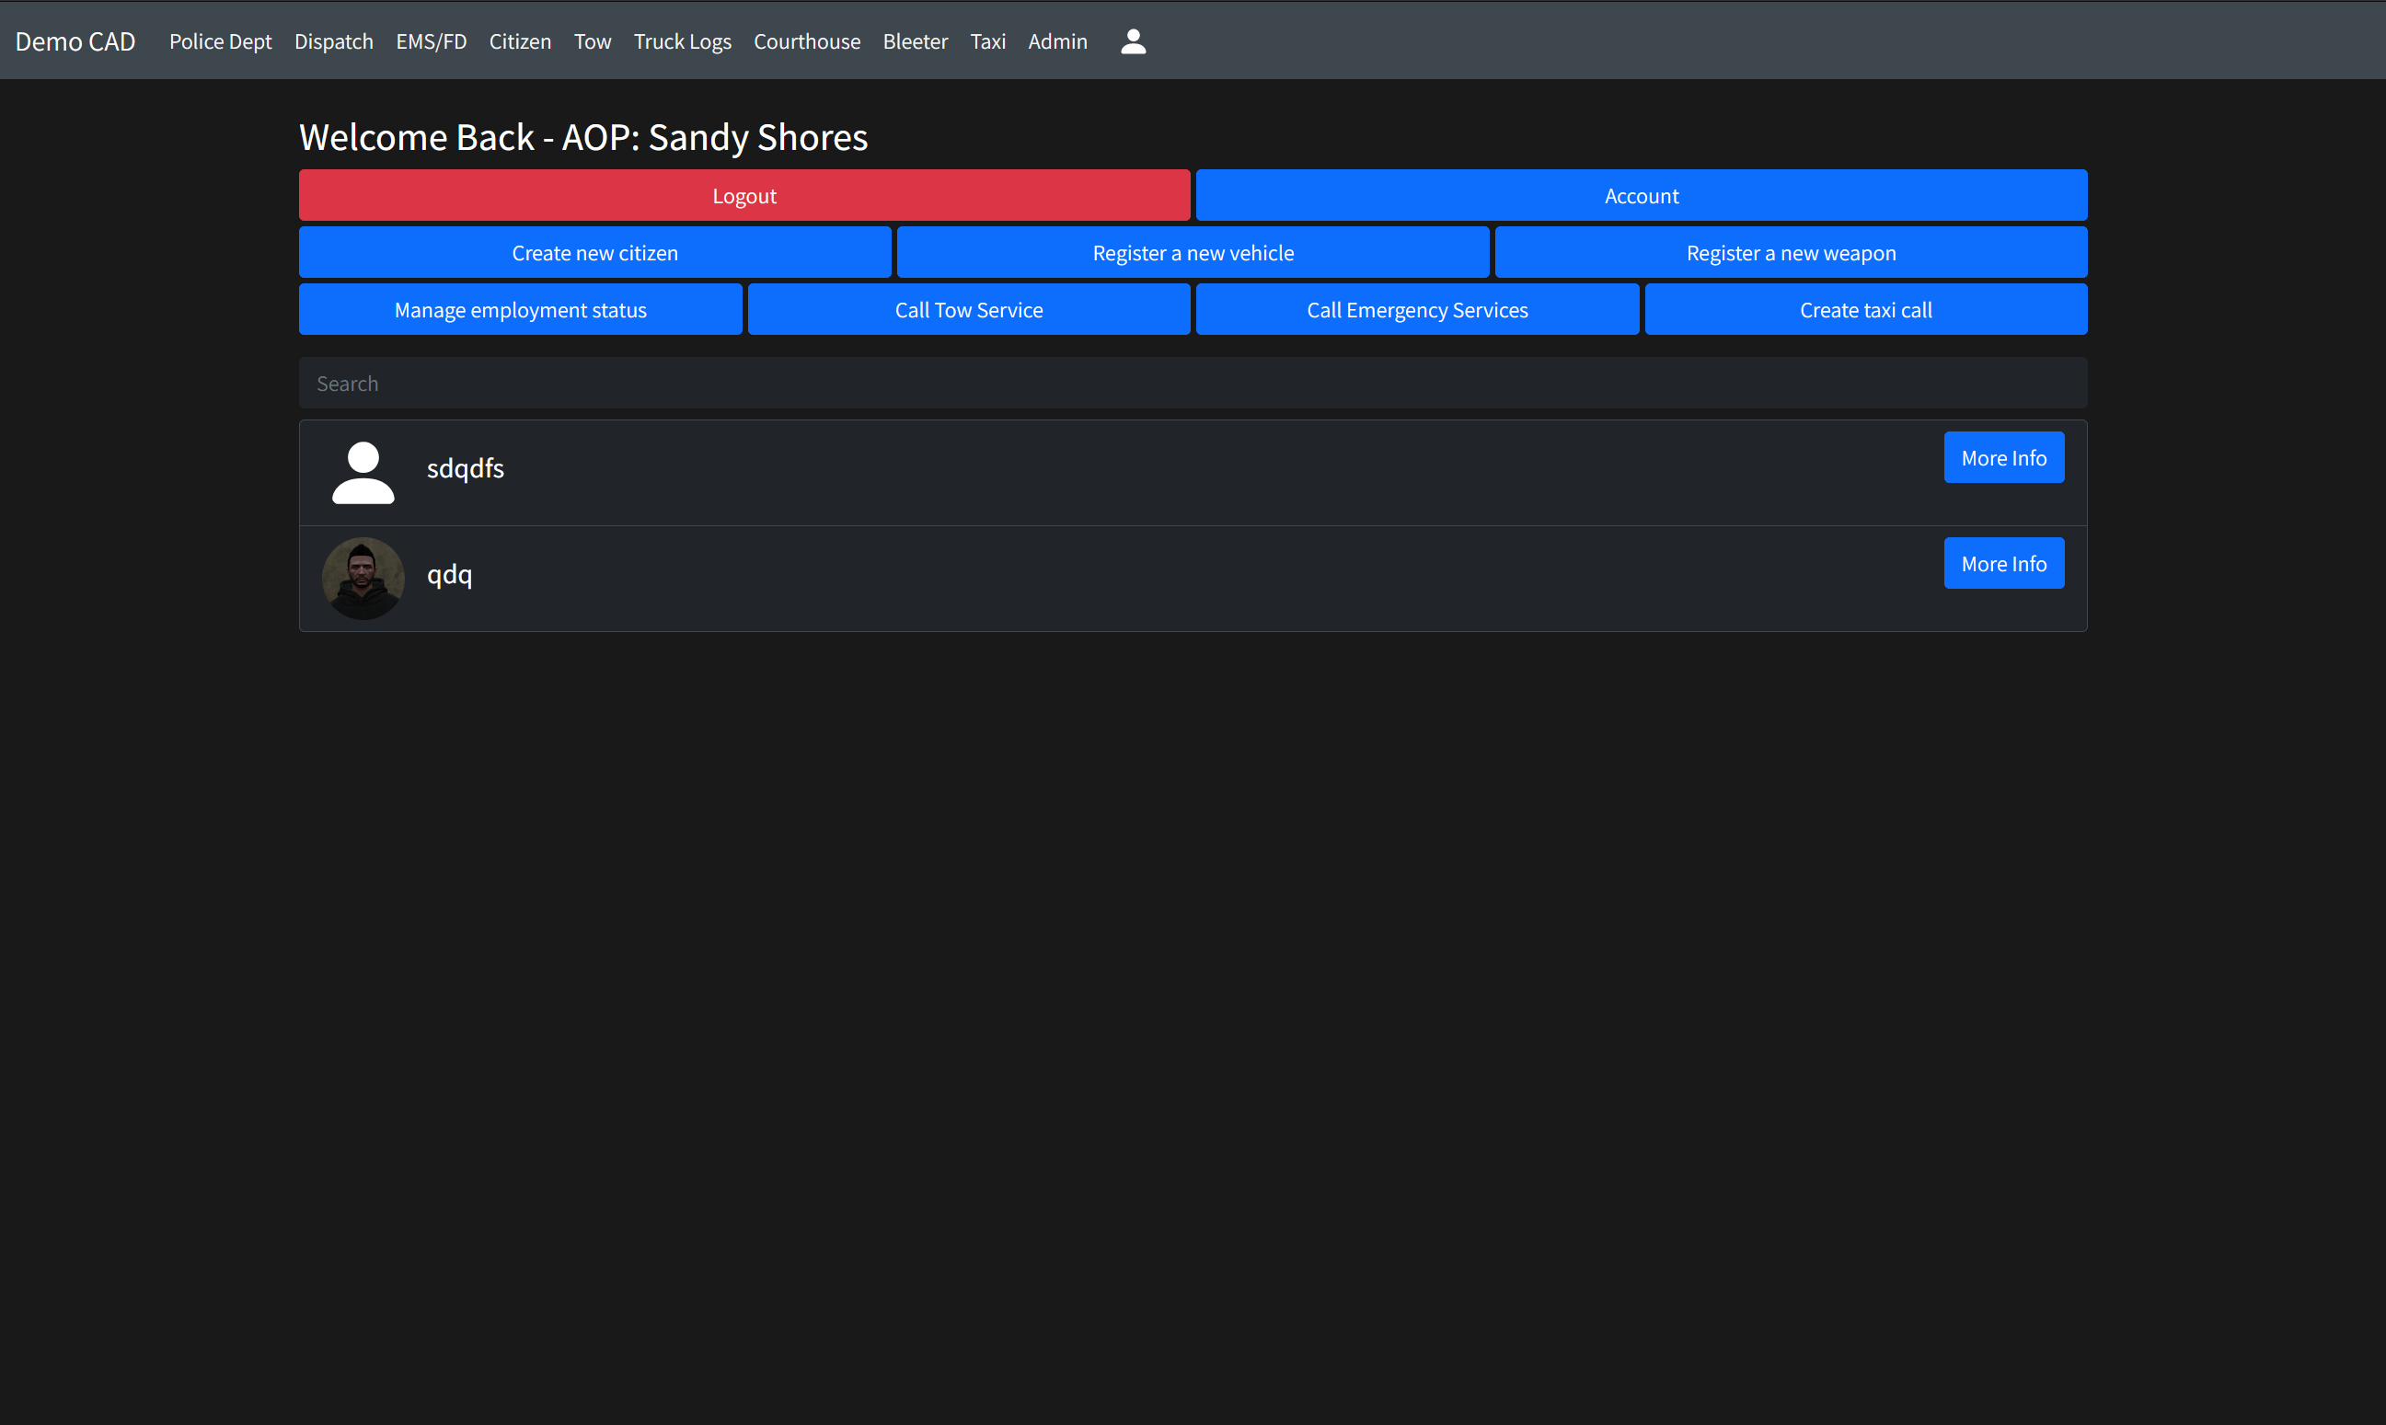Click the Police Dept navigation icon
2386x1425 pixels.
pos(219,40)
